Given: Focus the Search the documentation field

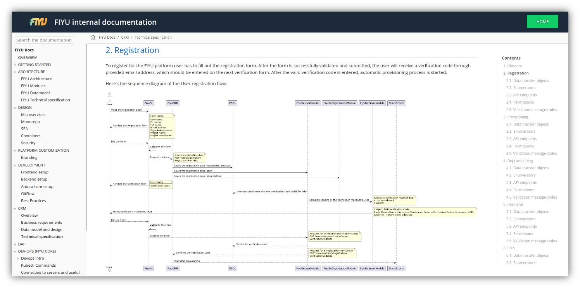Looking at the screenshot, I should coord(44,40).
